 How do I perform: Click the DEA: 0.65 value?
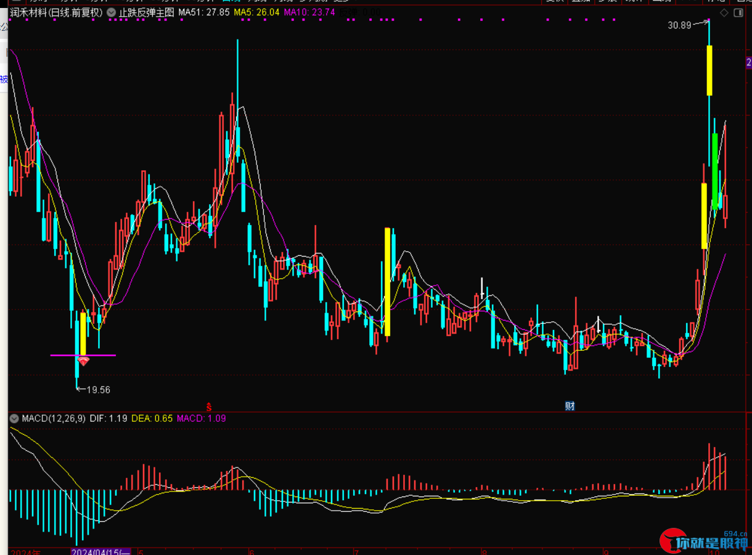click(x=152, y=418)
